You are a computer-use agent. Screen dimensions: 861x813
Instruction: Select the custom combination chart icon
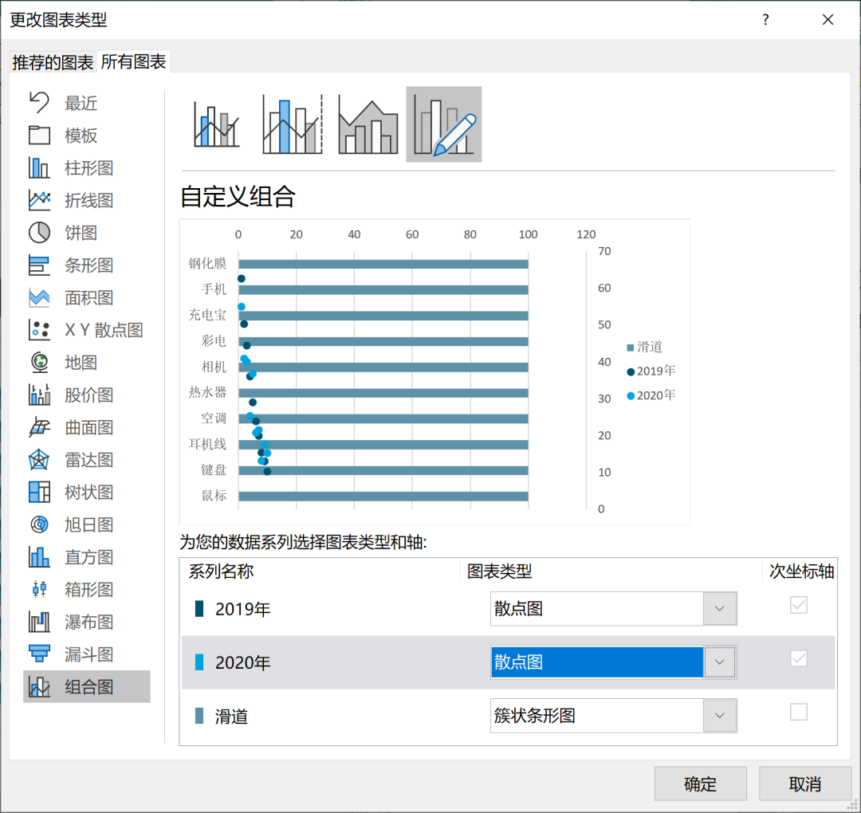click(x=443, y=124)
